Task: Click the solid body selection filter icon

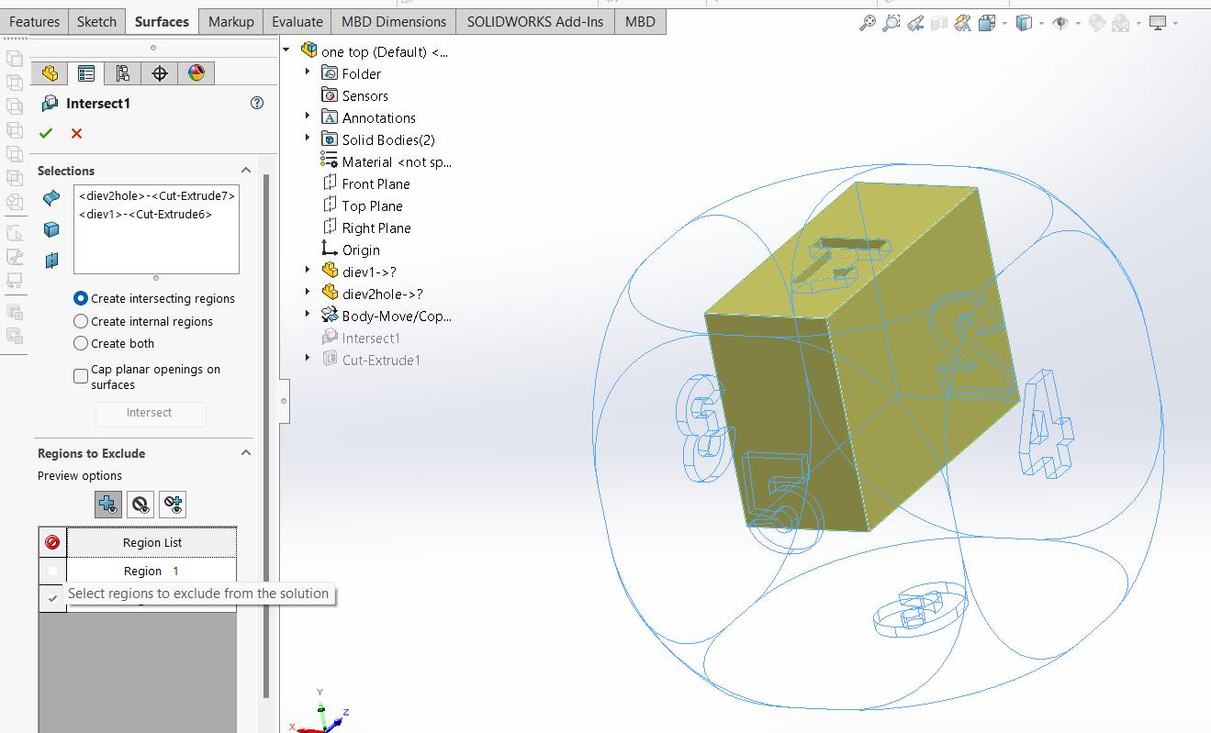Action: coord(51,229)
